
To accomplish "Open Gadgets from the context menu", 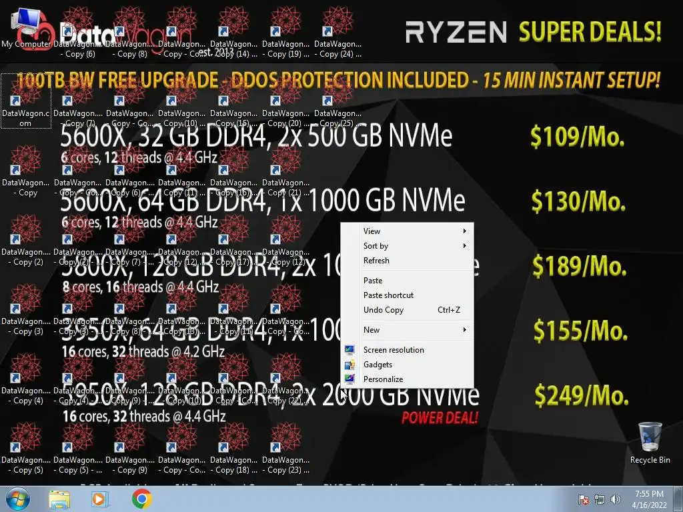I will click(408, 365).
